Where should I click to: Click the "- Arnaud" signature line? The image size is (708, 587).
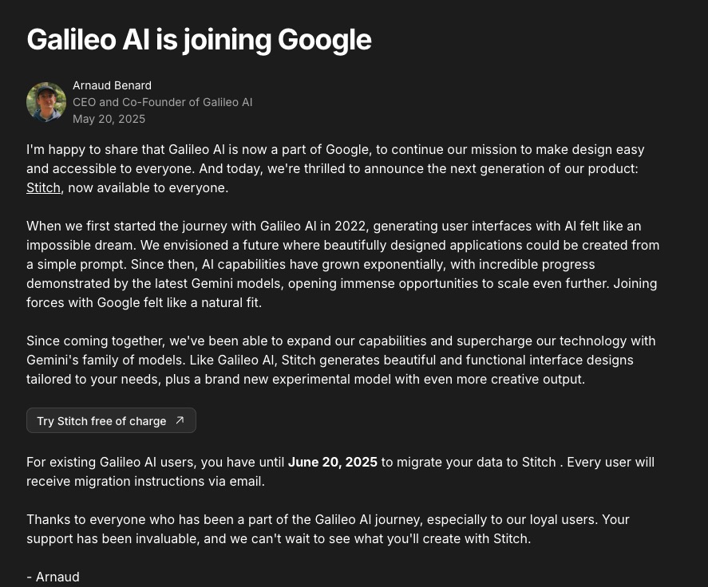[x=53, y=577]
